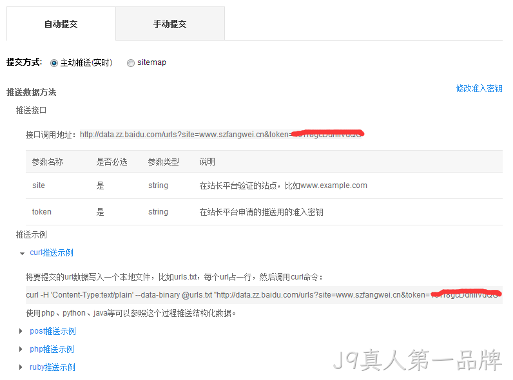Click the php、python、java note text

click(131, 313)
